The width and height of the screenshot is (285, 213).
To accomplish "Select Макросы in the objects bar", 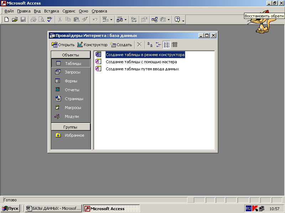I will (71, 108).
